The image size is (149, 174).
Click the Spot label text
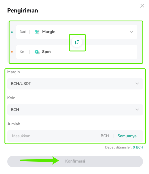[x=46, y=52]
